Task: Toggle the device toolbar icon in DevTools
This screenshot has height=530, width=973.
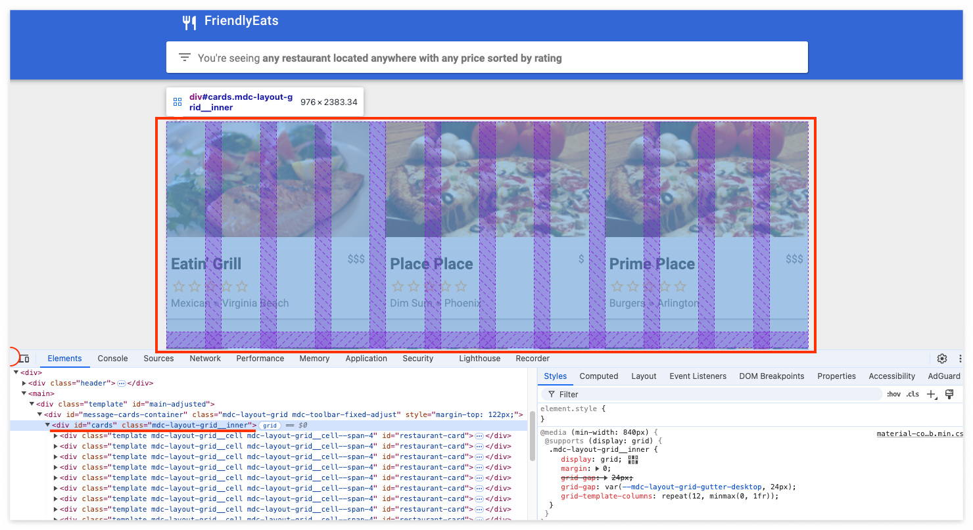Action: tap(24, 359)
